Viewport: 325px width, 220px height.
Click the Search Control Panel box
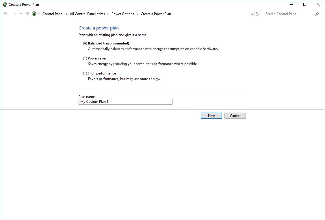[289, 14]
